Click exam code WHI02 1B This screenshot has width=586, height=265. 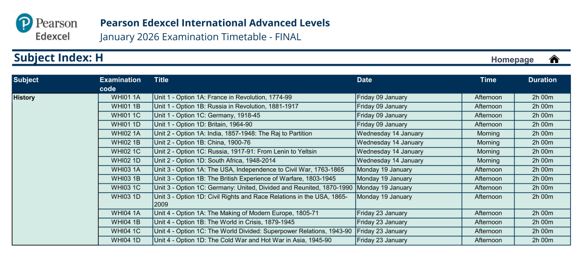125,142
